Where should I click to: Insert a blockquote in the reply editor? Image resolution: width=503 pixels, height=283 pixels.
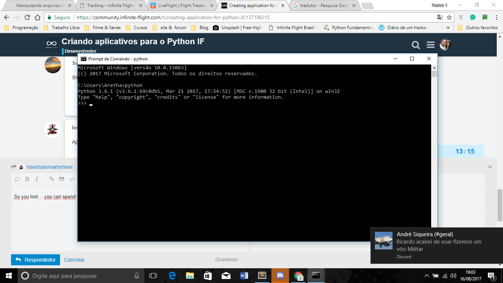pyautogui.click(x=61, y=179)
